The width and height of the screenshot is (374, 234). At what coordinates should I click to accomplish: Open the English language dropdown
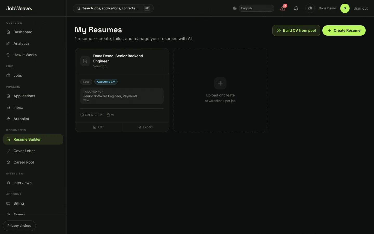coord(256,8)
